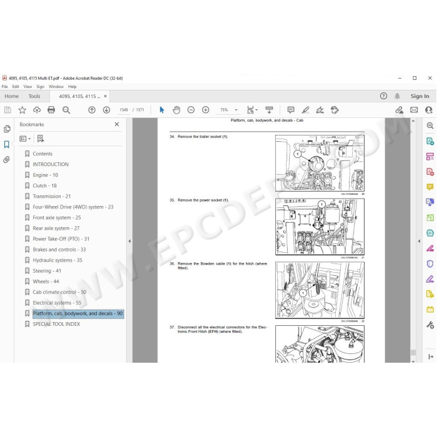Jump to Clutch - 18 bookmark

pos(44,185)
